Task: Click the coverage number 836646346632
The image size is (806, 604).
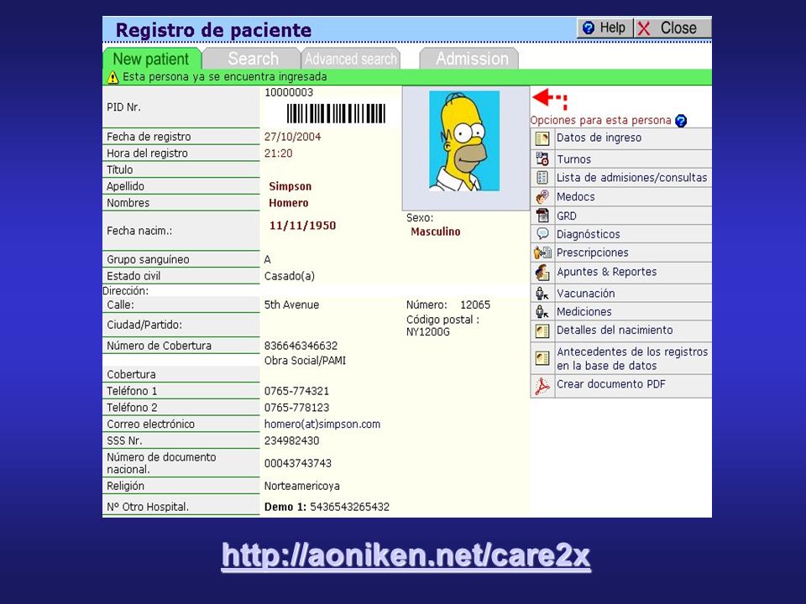Action: click(x=301, y=346)
